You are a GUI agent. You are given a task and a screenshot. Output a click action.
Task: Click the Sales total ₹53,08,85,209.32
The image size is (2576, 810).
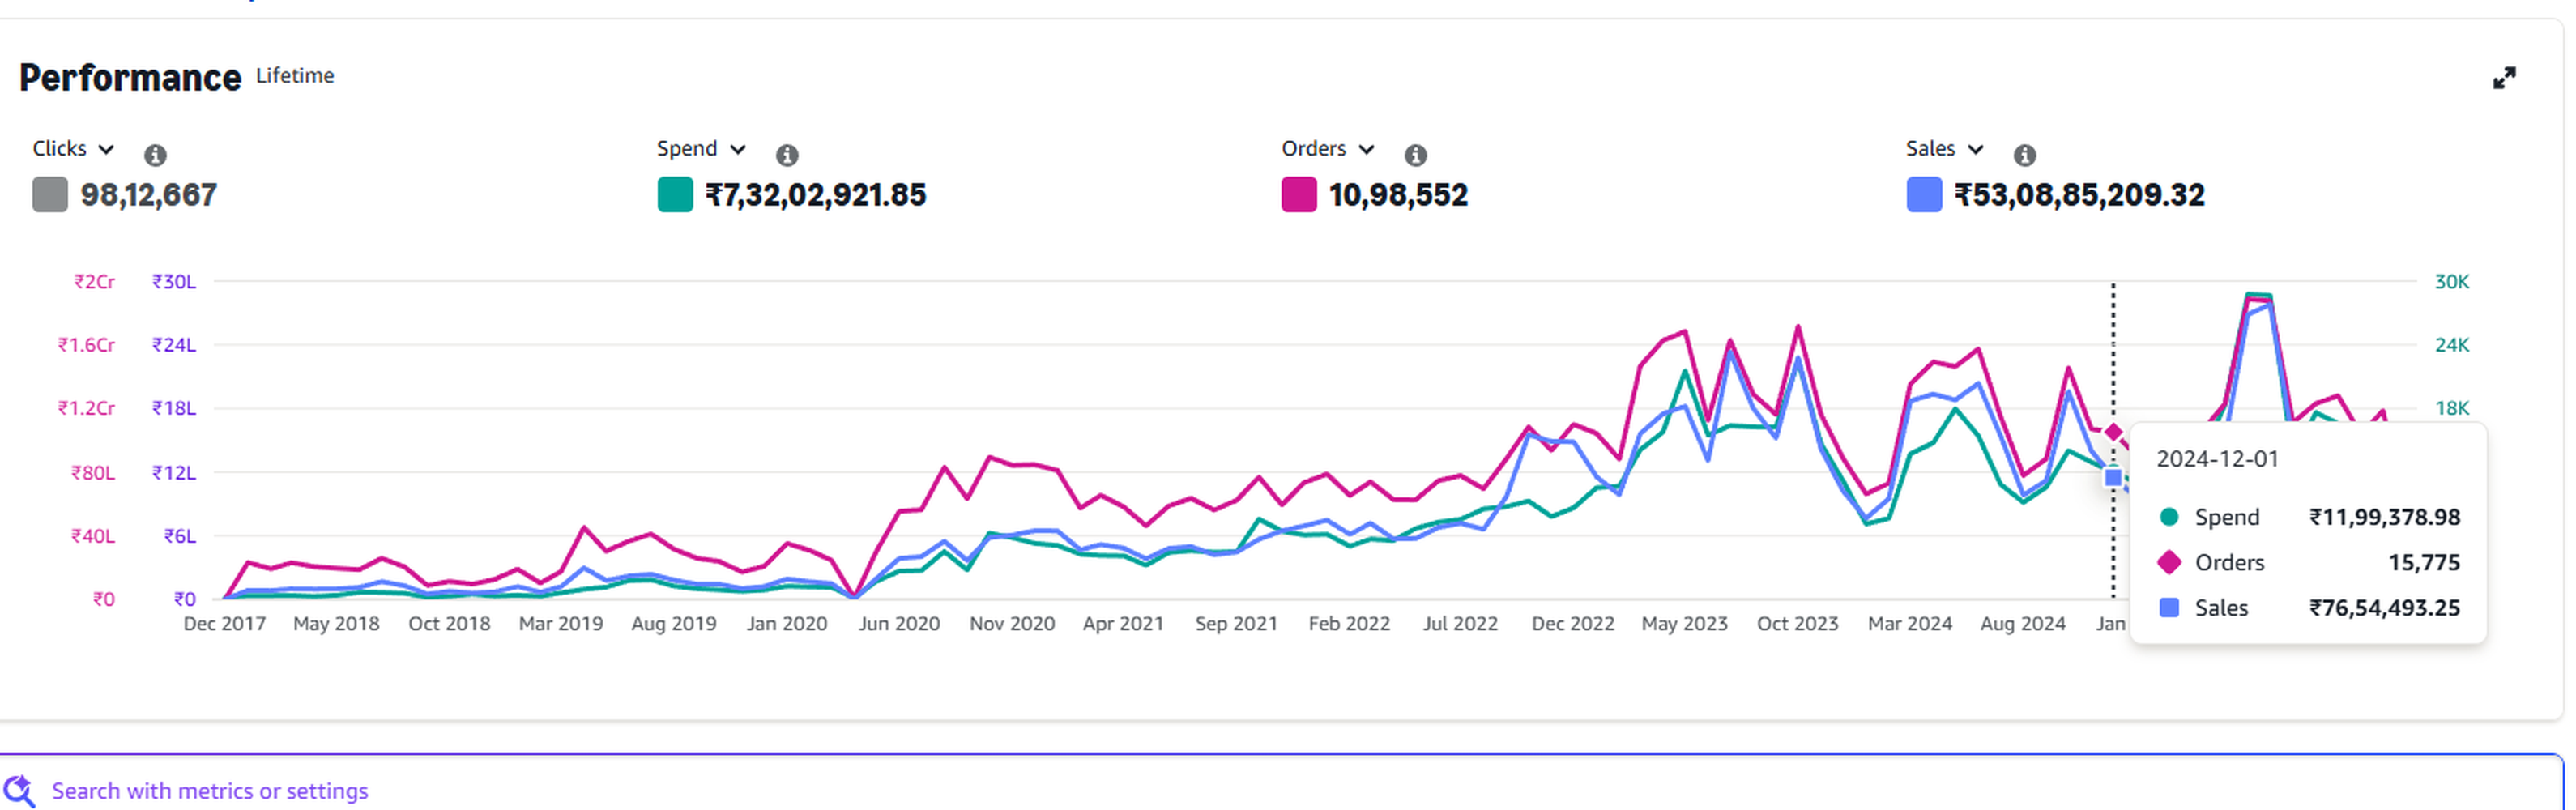click(x=2079, y=195)
